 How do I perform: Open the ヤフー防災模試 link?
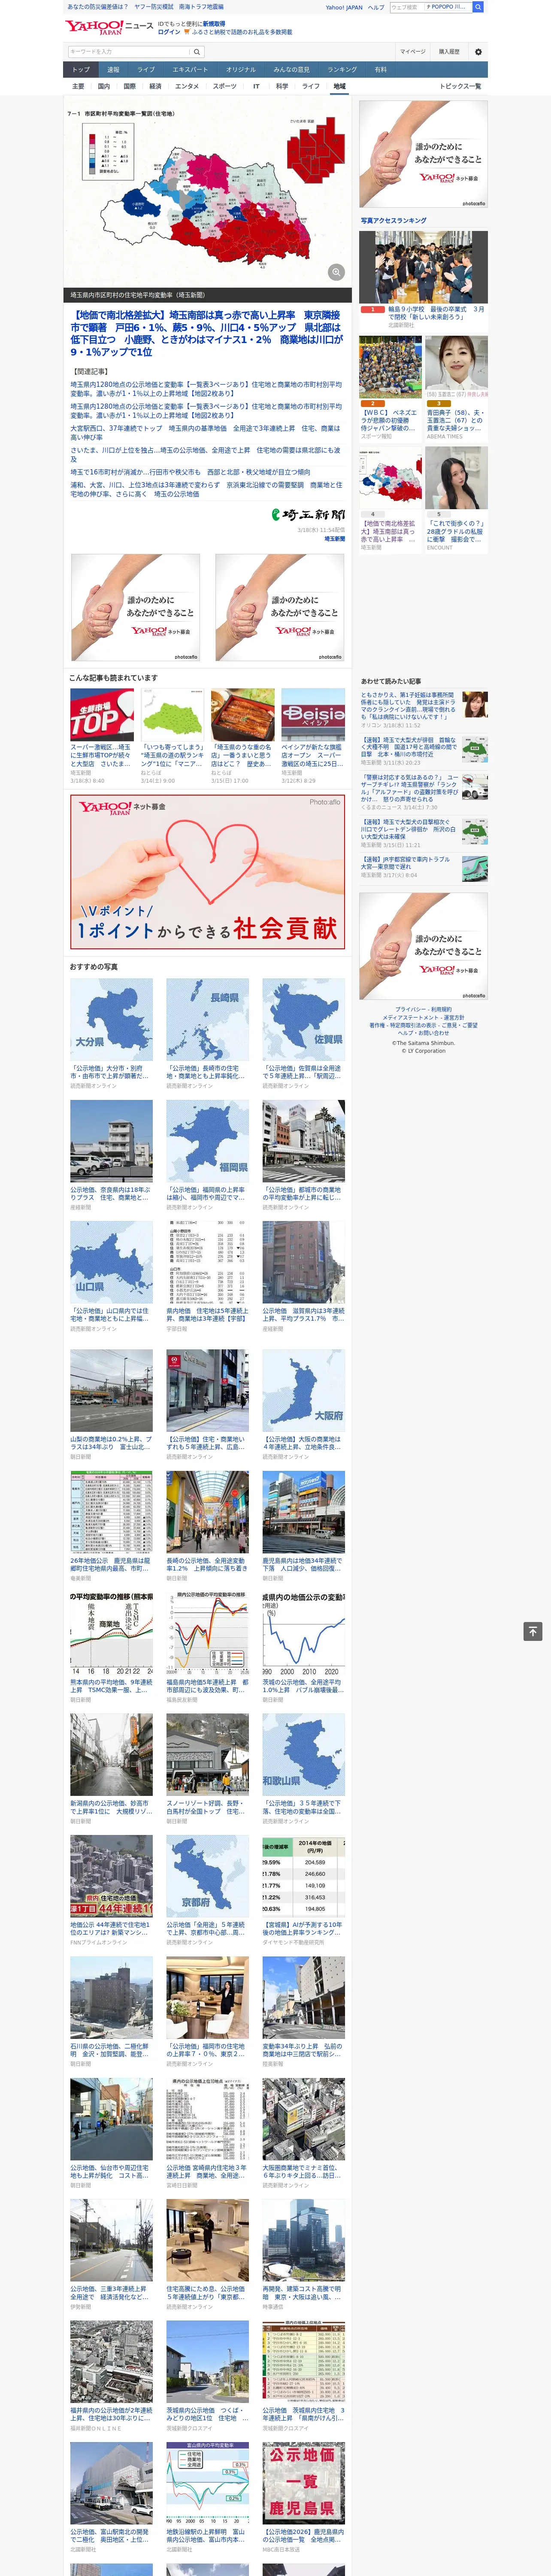[154, 7]
